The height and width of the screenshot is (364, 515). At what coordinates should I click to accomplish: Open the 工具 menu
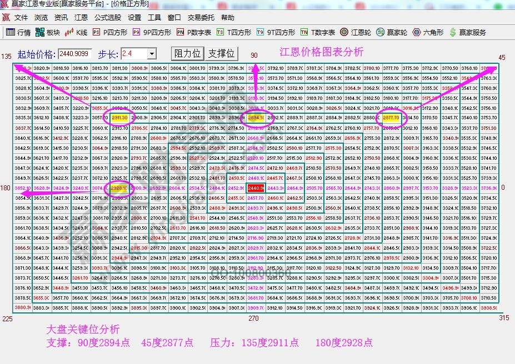pyautogui.click(x=155, y=17)
